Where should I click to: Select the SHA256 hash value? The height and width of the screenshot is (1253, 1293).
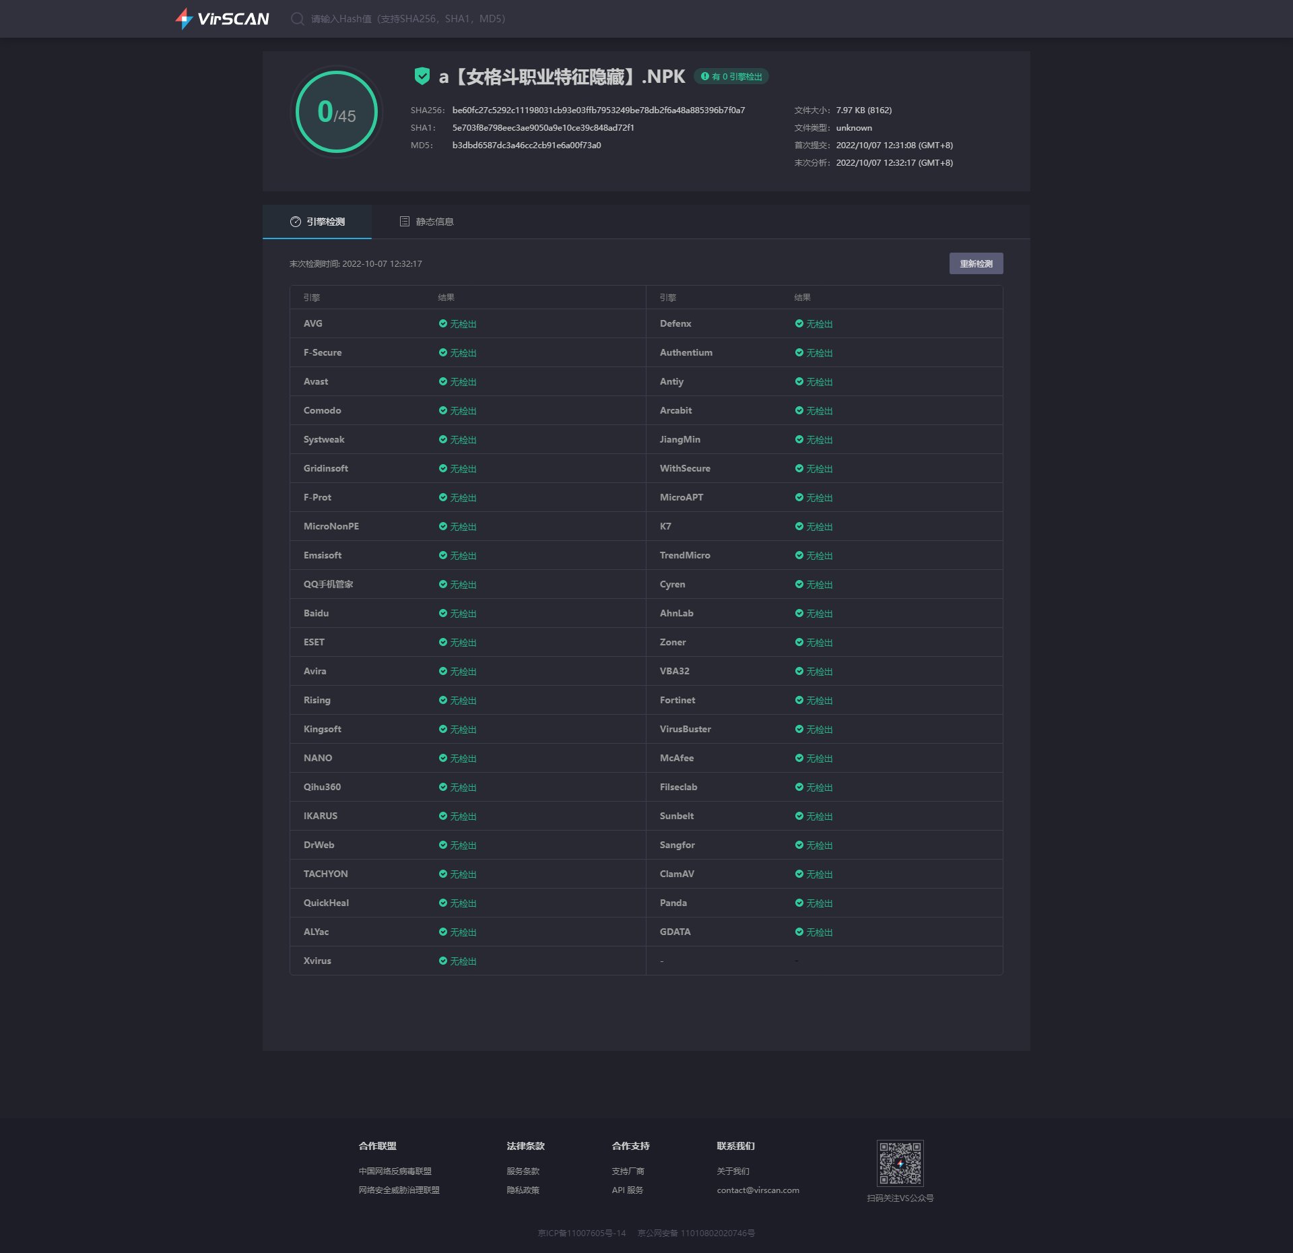(x=599, y=110)
